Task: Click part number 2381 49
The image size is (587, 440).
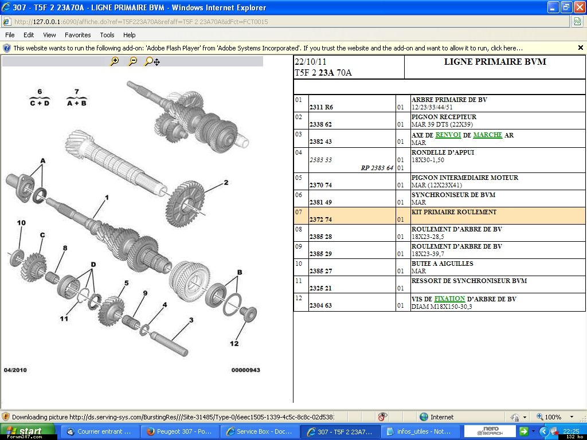Action: [320, 202]
